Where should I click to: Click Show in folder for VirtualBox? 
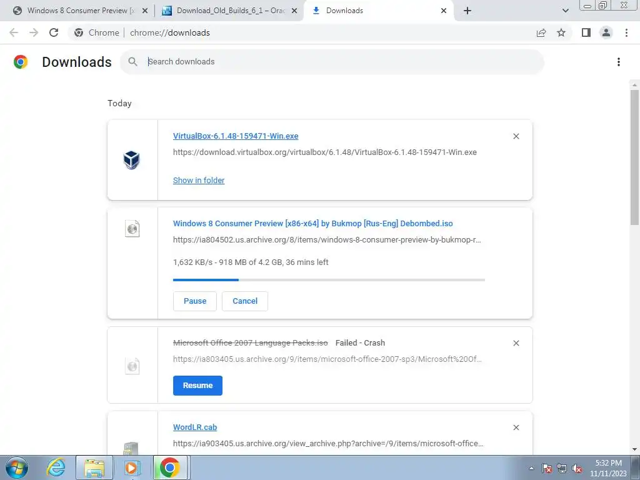point(199,181)
